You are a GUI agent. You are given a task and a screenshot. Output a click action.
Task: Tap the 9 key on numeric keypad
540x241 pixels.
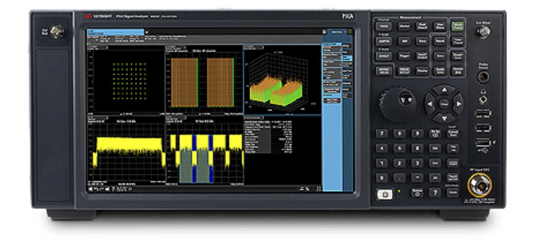pyautogui.click(x=417, y=133)
